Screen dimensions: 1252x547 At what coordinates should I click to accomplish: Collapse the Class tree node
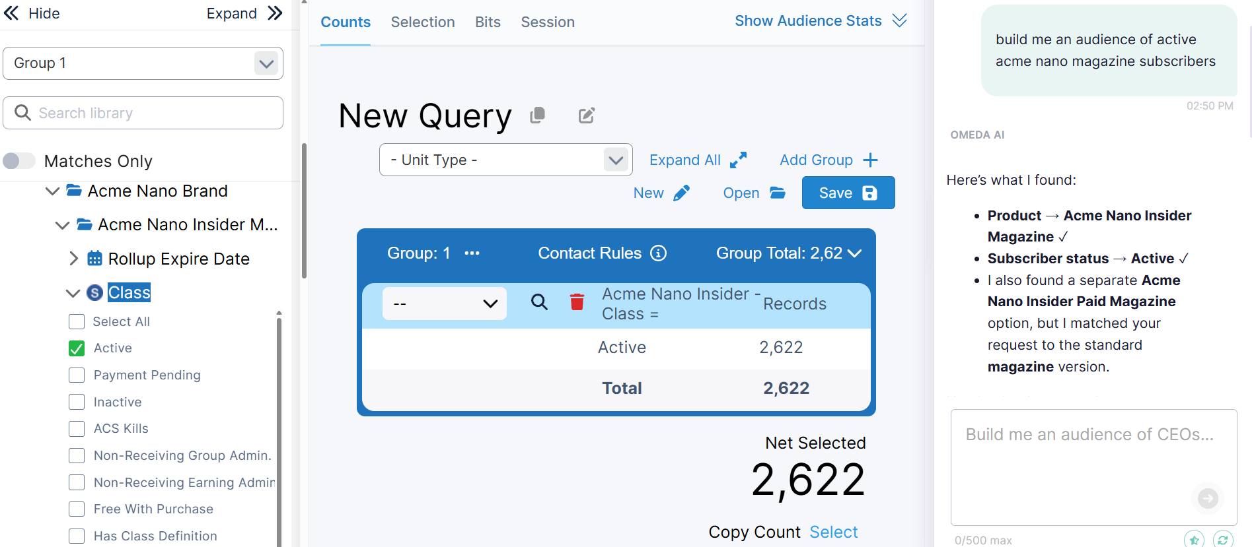point(73,293)
